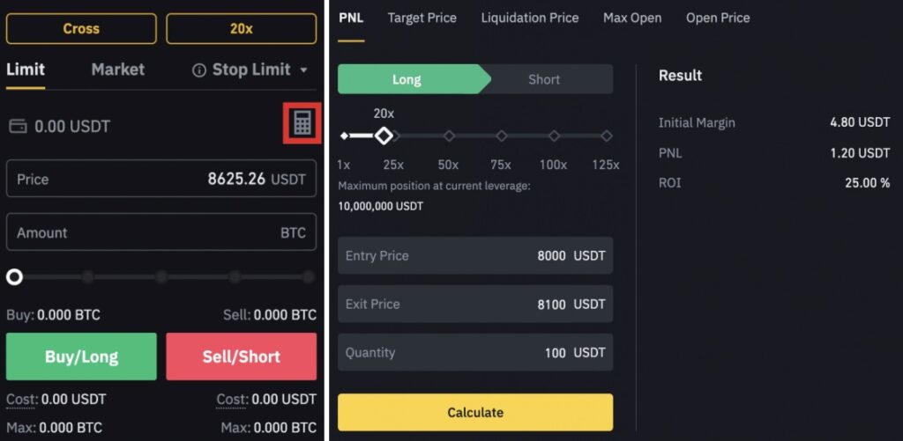Click the yellow Calculate button
The image size is (903, 441).
click(475, 412)
